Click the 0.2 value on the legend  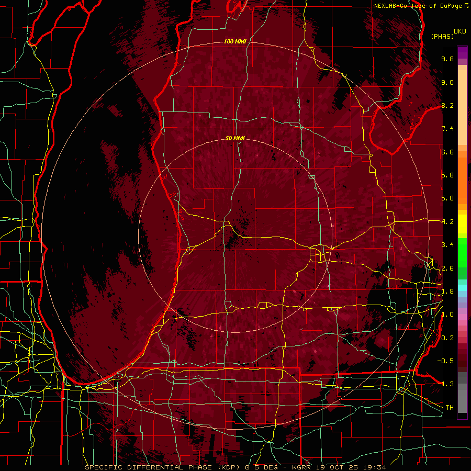coord(447,338)
